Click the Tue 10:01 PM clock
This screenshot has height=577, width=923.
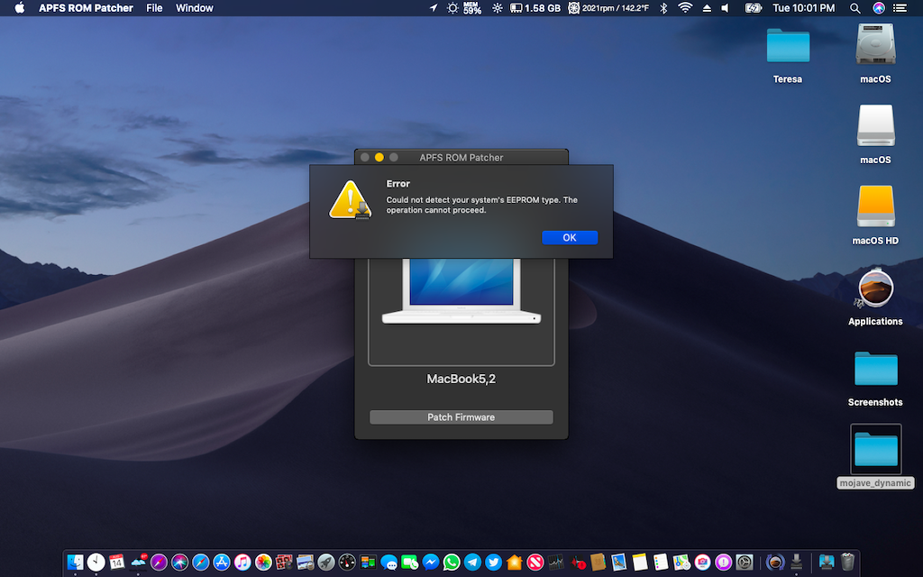803,7
